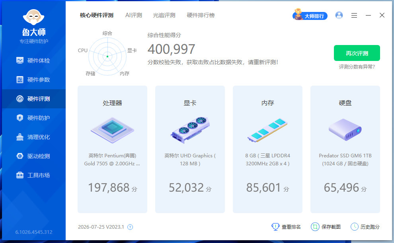Click the 评测分数有异常? link
Screen dimensions: 394x243
tap(357, 67)
